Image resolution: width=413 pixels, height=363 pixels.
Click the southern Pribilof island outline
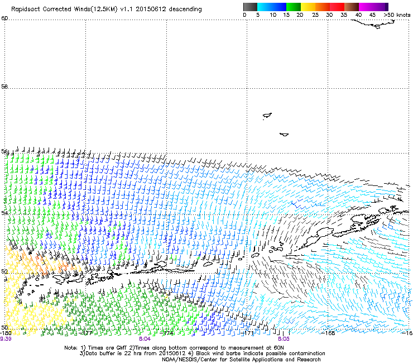(284, 135)
